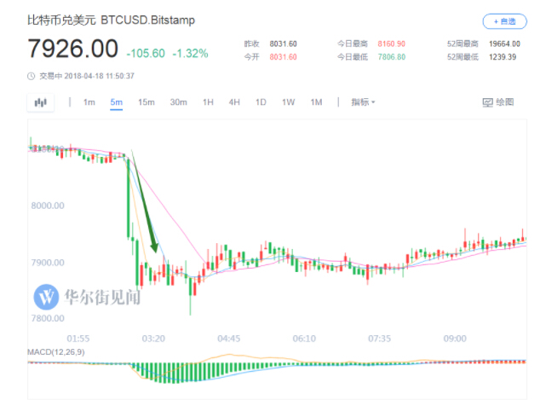Choose the 1H hourly interval

(x=208, y=102)
